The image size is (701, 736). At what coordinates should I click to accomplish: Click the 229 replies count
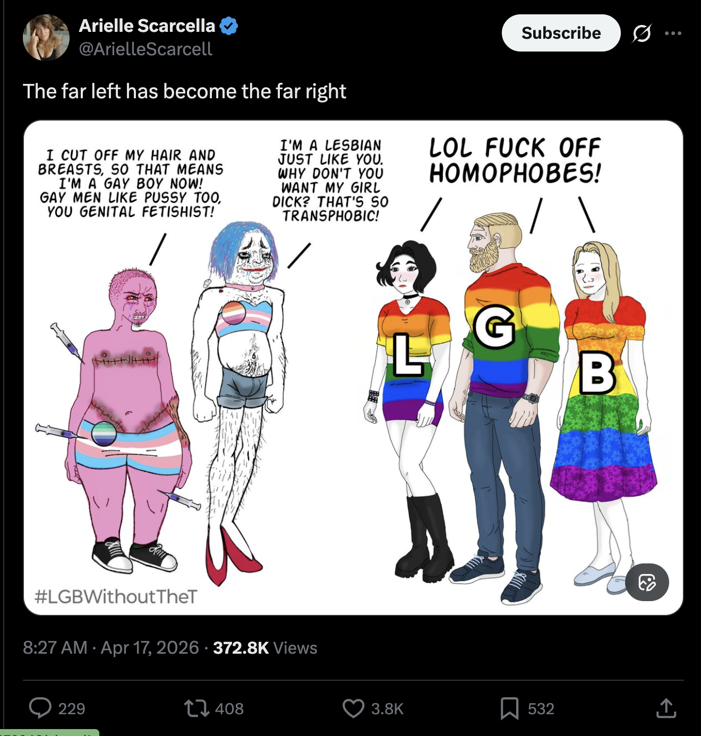point(72,708)
